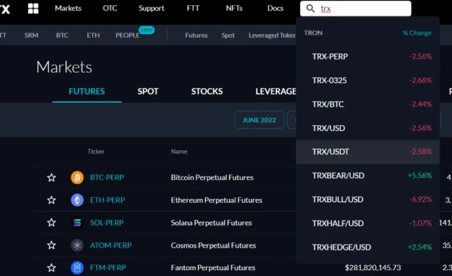Screen dimensions: 452x276
Task: Open the NFTs menu item
Action: 234,8
